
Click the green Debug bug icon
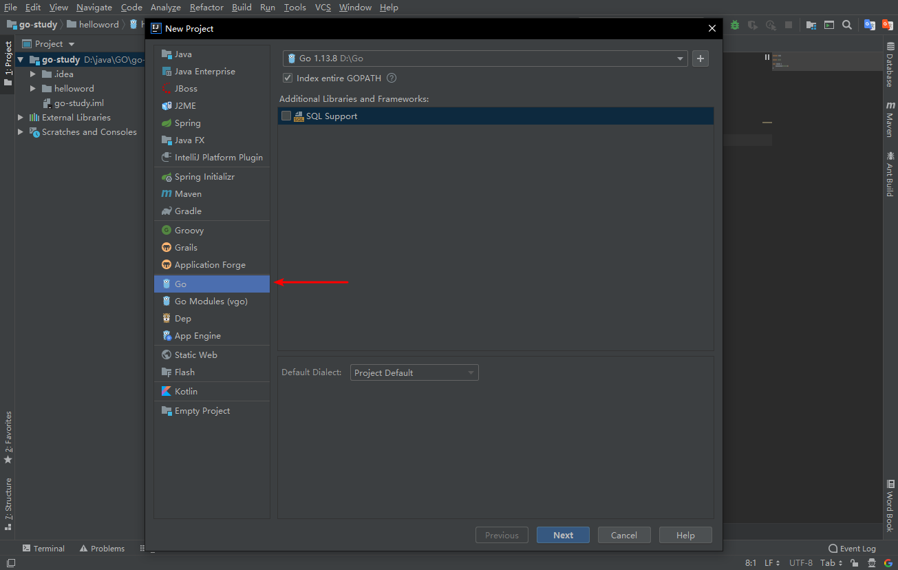[735, 25]
